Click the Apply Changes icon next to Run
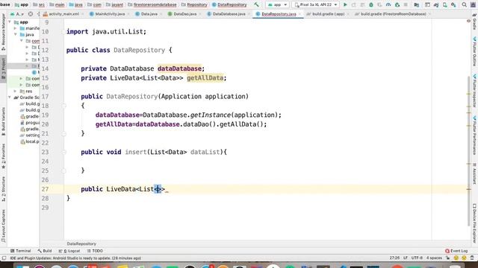 click(x=353, y=5)
